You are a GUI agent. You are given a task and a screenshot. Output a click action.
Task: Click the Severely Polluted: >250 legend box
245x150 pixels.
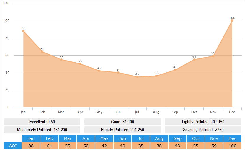[203, 130]
